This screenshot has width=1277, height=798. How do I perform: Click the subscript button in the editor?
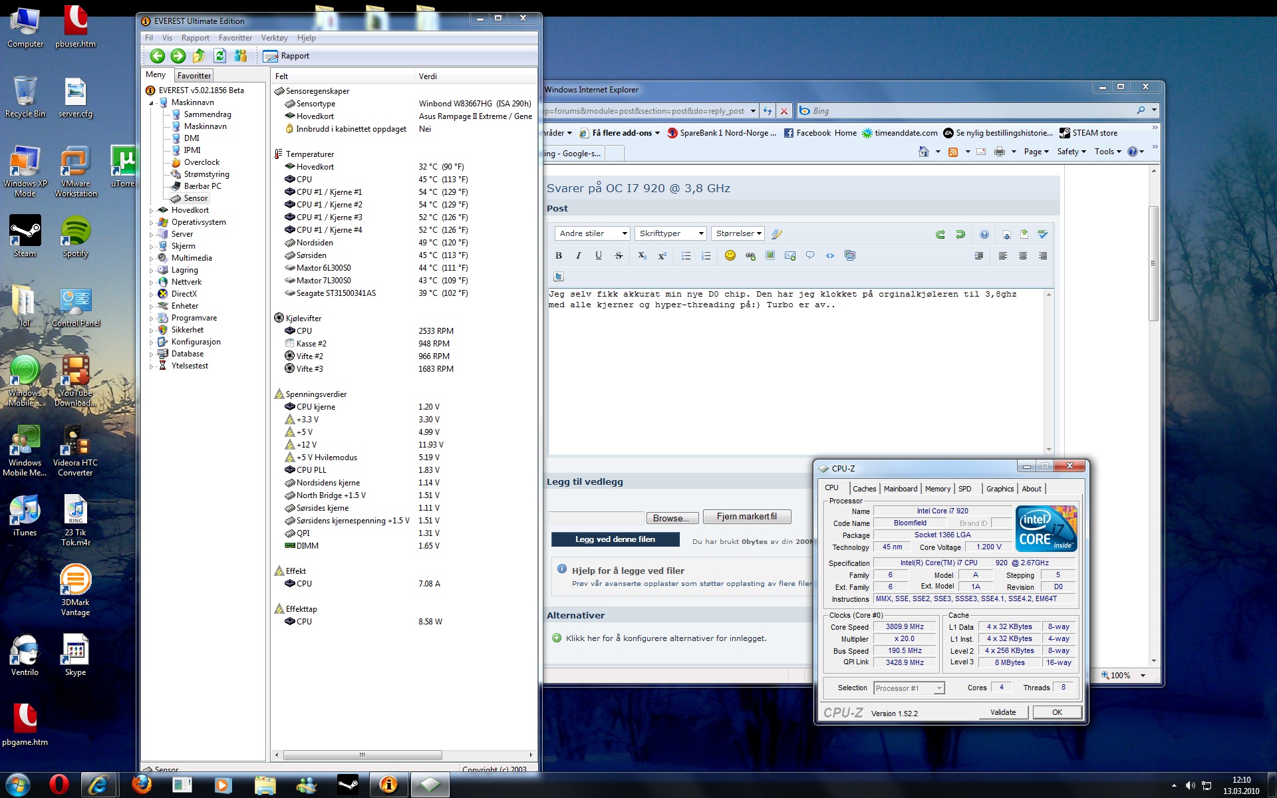642,255
